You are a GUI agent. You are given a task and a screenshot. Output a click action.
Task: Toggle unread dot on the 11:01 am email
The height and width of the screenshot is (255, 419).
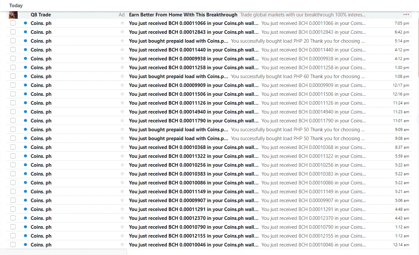pyautogui.click(x=25, y=121)
